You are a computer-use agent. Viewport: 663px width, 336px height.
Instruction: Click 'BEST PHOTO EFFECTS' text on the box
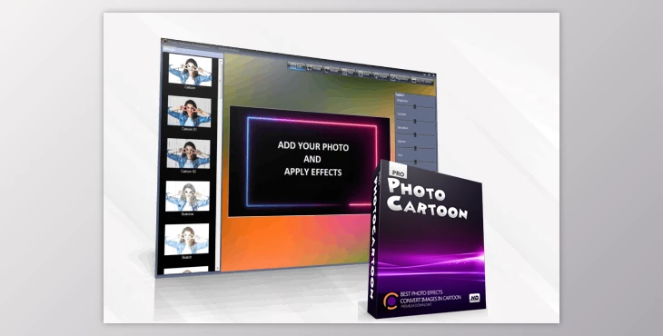[421, 292]
